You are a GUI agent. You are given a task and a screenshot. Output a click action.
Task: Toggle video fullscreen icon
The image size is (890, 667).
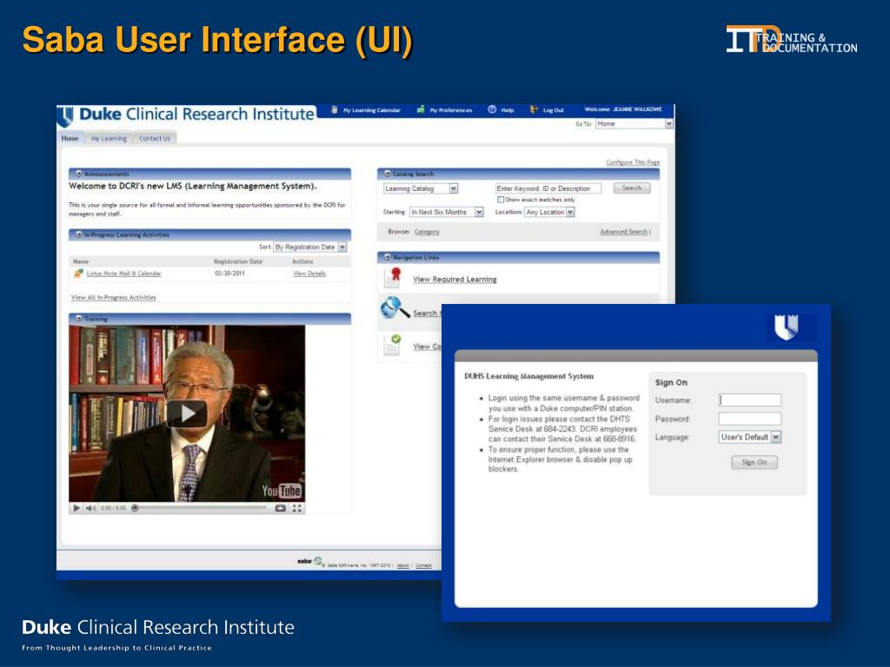297,508
